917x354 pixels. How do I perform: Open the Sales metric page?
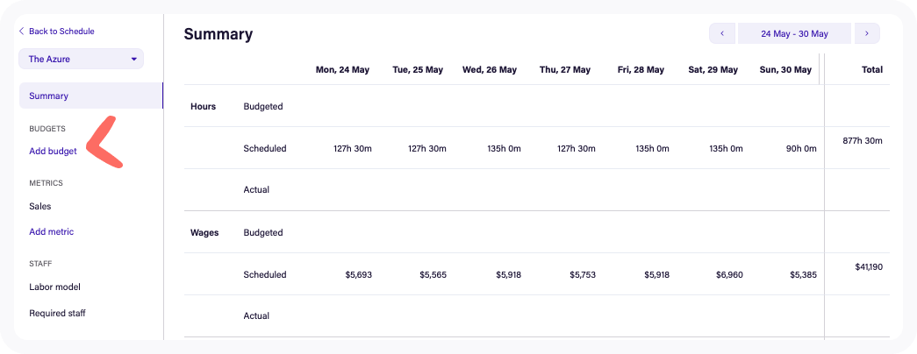(40, 207)
